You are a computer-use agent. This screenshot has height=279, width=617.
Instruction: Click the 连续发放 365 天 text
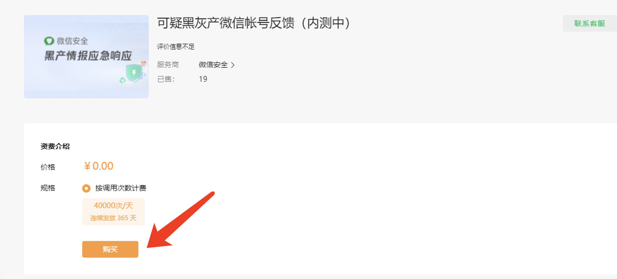click(x=113, y=218)
